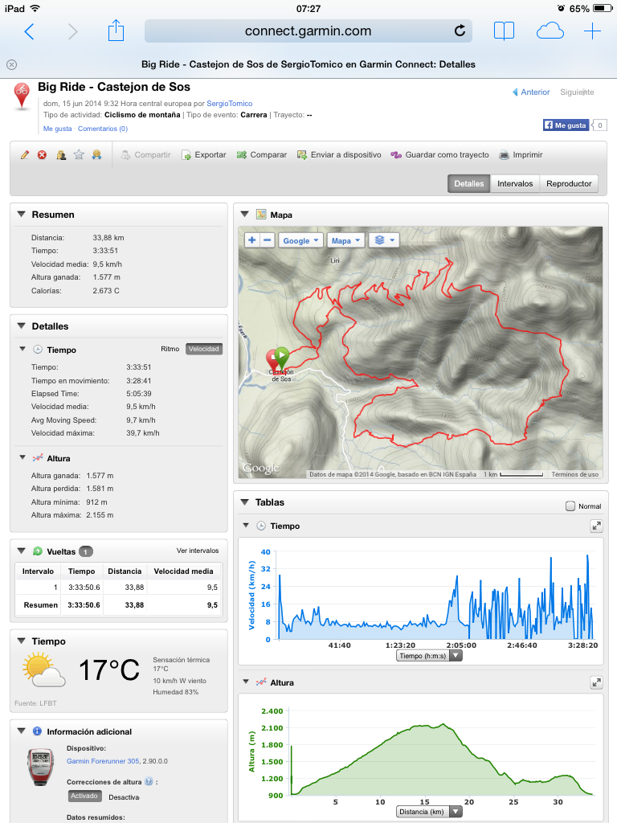This screenshot has width=617, height=823.
Task: Expand the Velocidad chart to fullscreen
Action: tap(596, 526)
